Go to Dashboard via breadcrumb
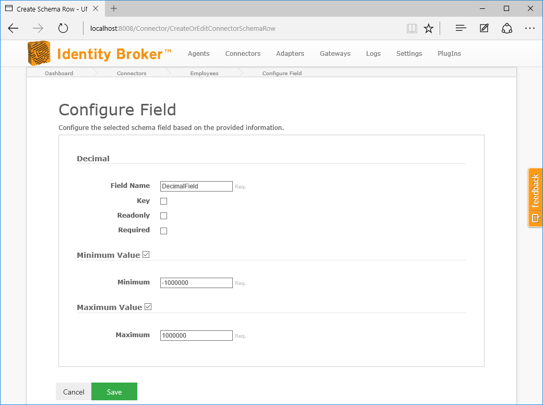The image size is (543, 405). [x=59, y=73]
